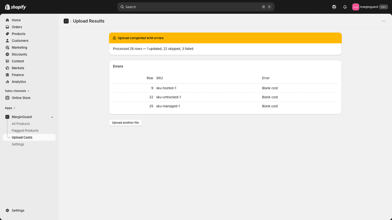Open the notifications bell
This screenshot has width=392, height=220.
[x=345, y=7]
